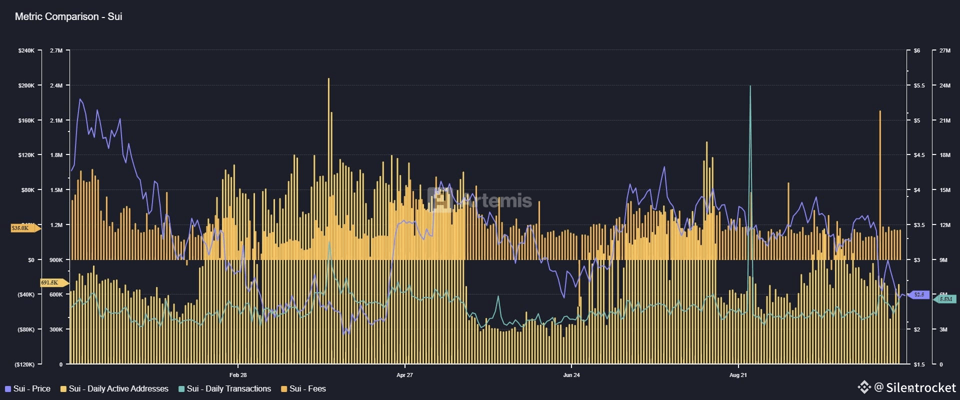Click the 1.8M addresses axis label
The width and height of the screenshot is (960, 400).
[56, 155]
